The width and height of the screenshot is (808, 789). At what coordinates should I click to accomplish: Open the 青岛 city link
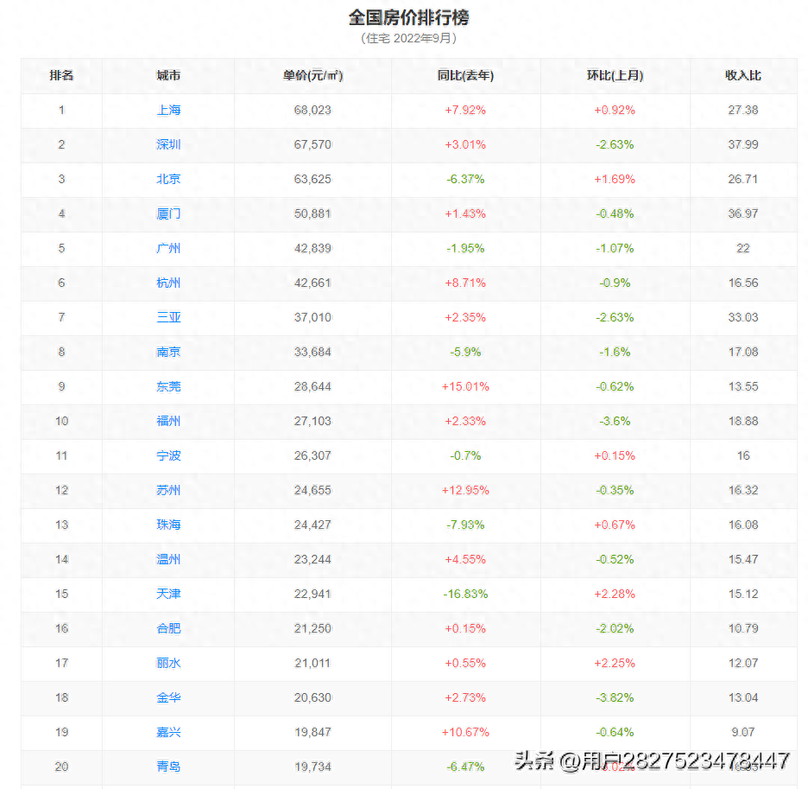pos(168,767)
